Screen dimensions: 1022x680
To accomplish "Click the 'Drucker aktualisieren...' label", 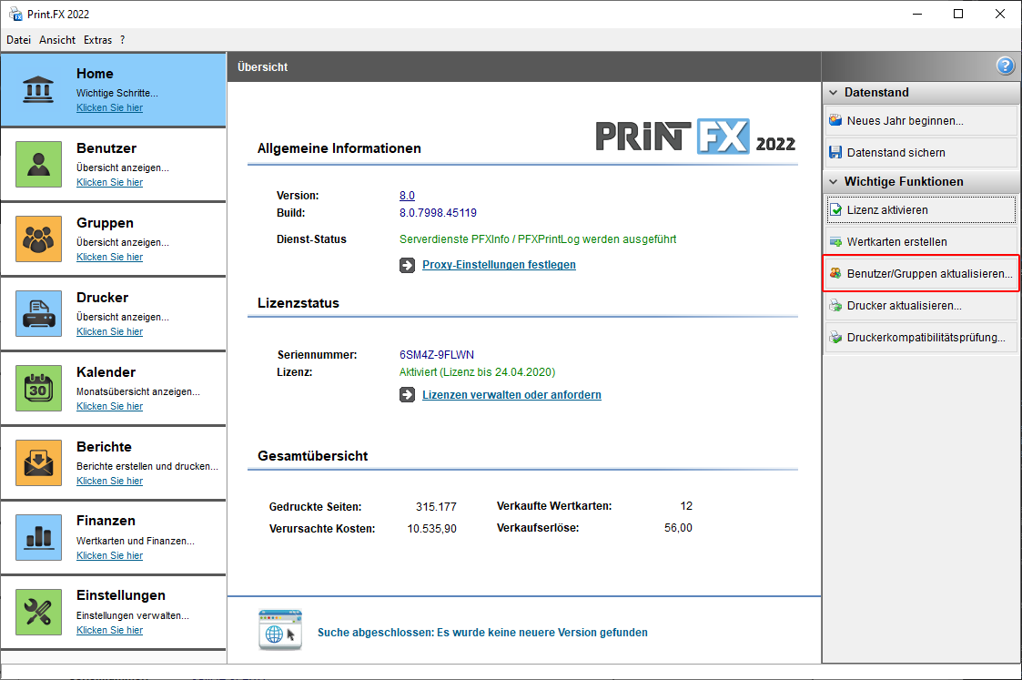I will 904,306.
